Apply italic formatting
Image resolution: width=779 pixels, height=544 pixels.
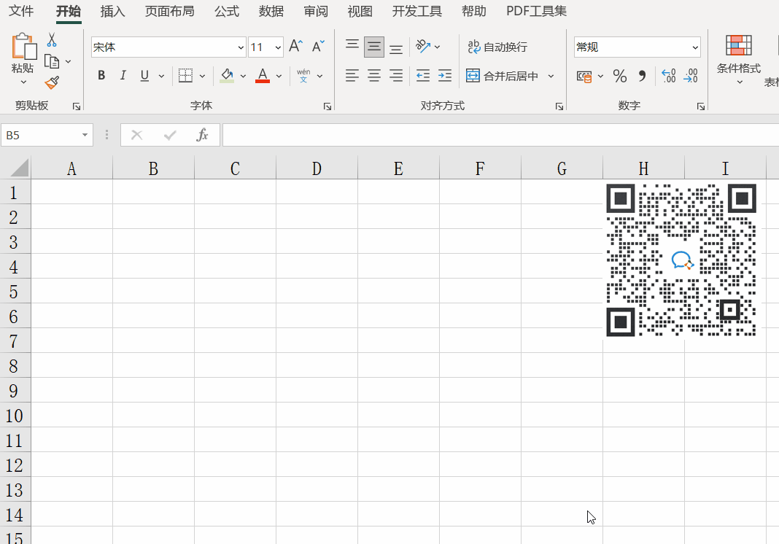tap(123, 76)
